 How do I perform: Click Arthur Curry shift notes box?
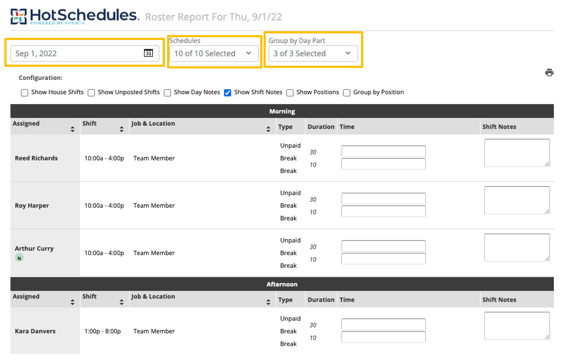tap(517, 247)
